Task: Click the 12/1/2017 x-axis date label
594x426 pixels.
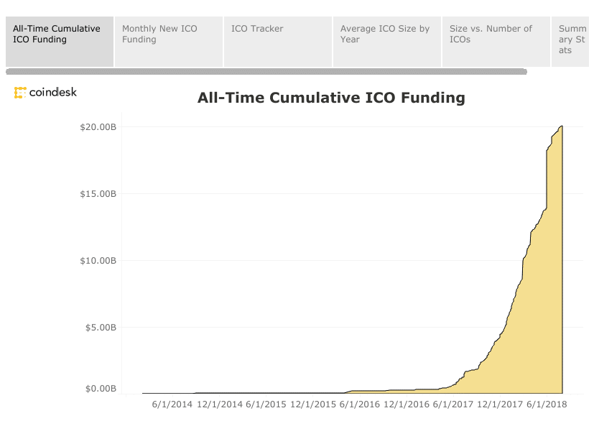Action: point(500,404)
